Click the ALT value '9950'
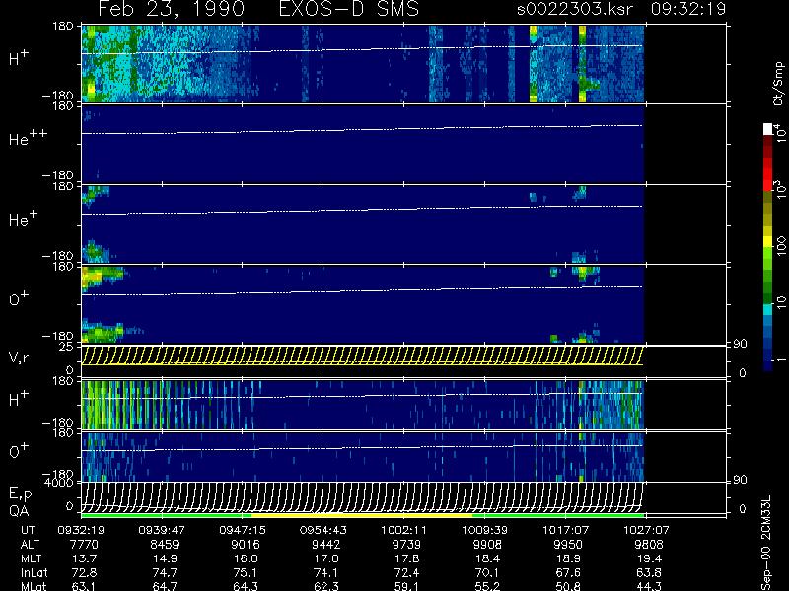The height and width of the screenshot is (591, 789). [568, 545]
